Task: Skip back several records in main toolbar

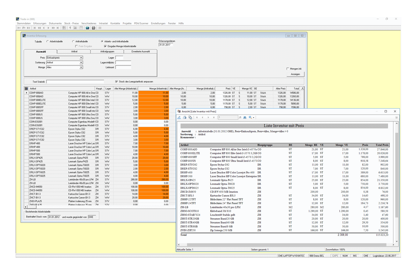Action: (39, 28)
